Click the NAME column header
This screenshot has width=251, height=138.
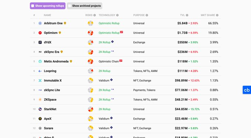(x=47, y=15)
